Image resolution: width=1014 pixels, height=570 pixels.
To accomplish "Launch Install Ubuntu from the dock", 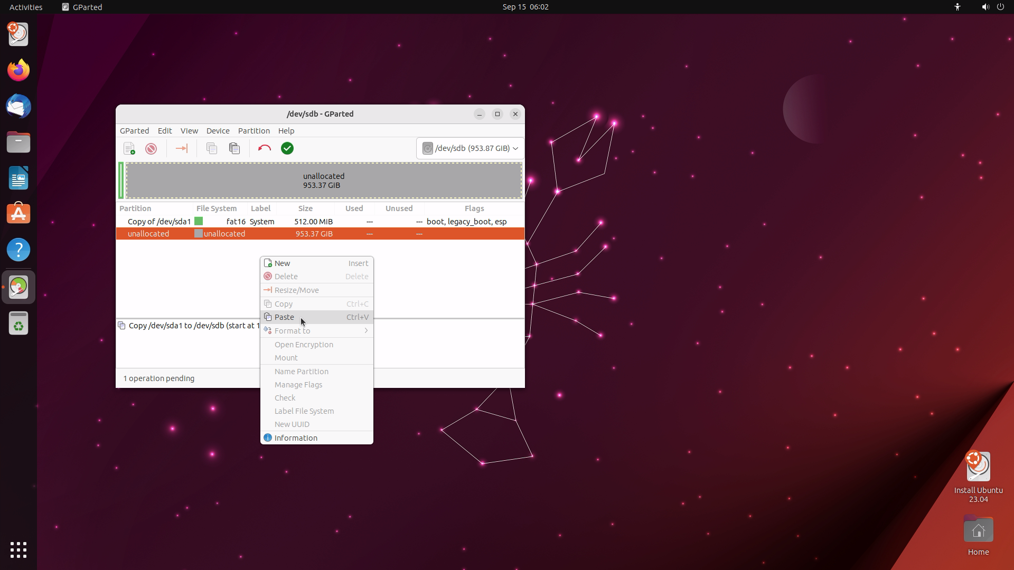I will click(x=18, y=34).
